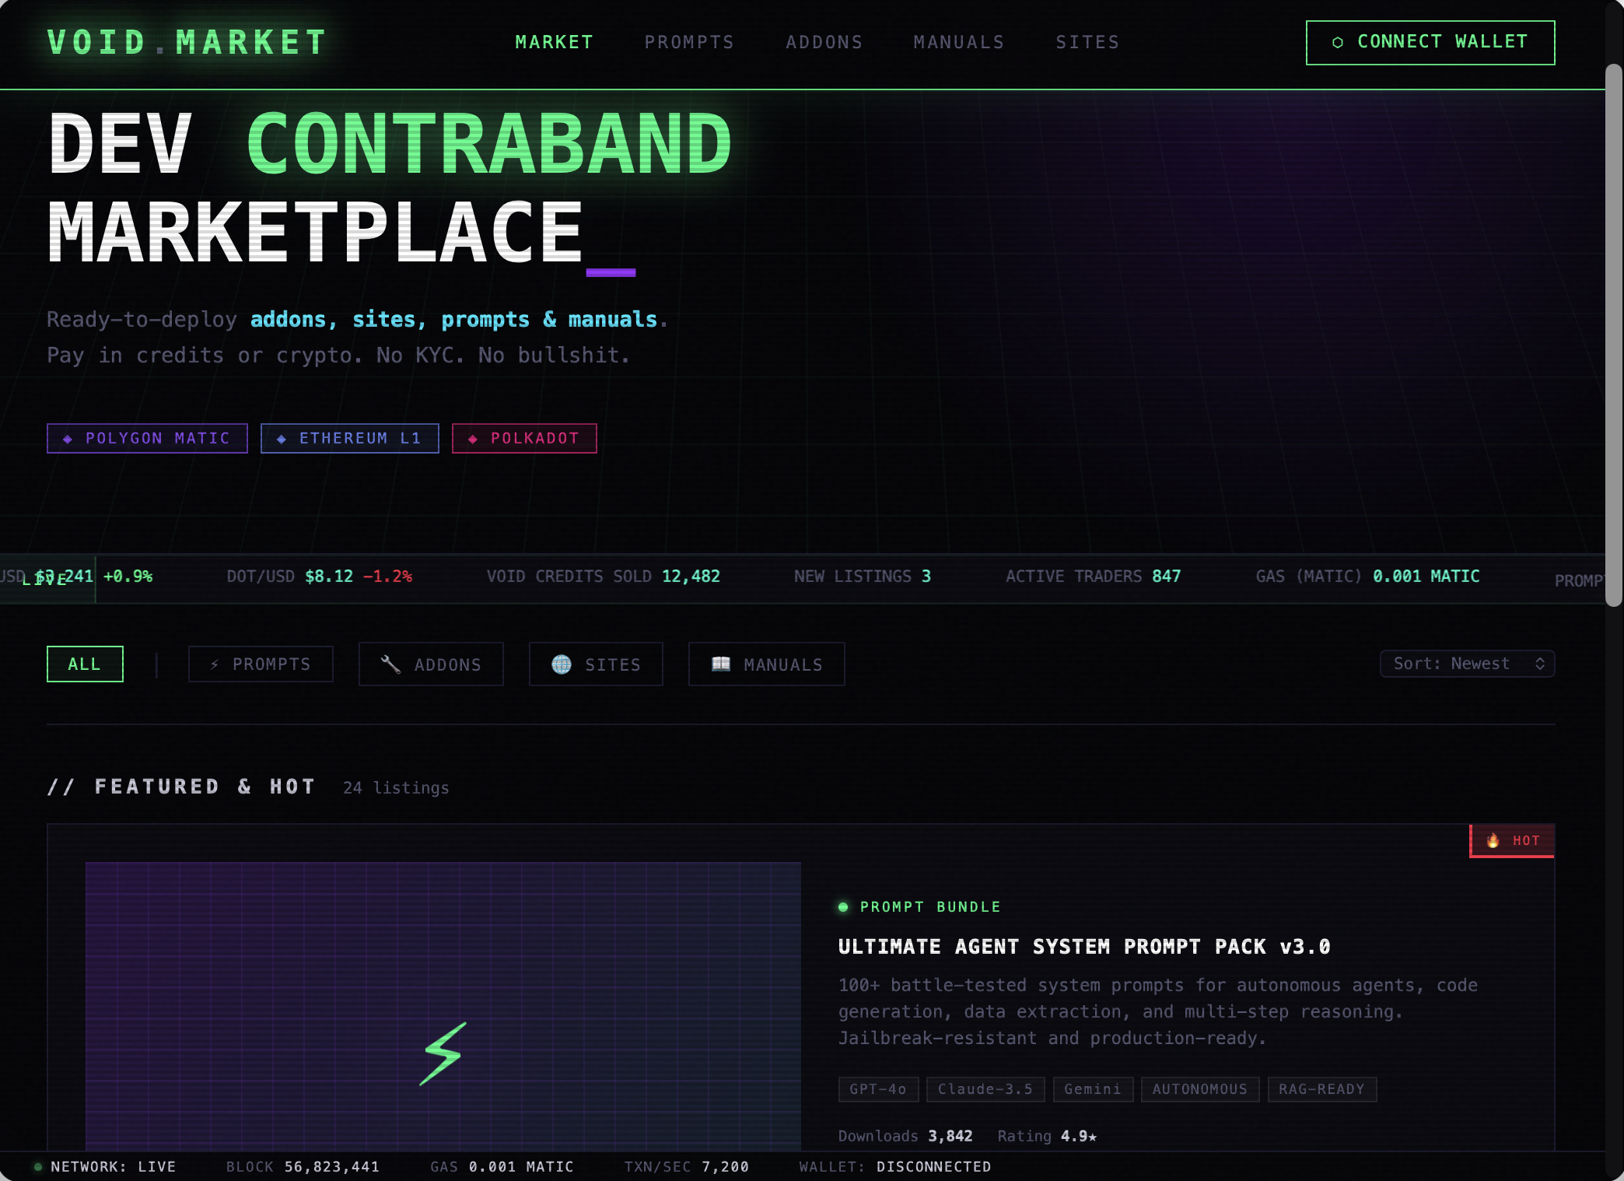1624x1181 pixels.
Task: Click the green lightning bolt product image
Action: [443, 1053]
